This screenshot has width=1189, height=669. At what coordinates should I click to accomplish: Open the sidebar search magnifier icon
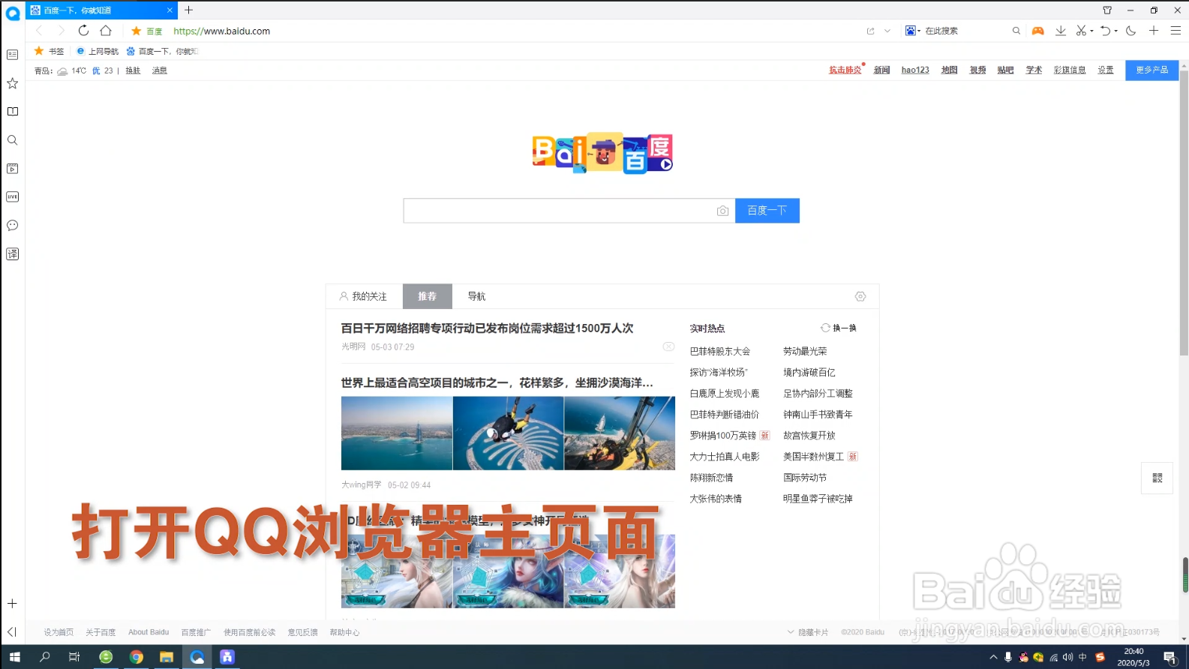click(13, 140)
